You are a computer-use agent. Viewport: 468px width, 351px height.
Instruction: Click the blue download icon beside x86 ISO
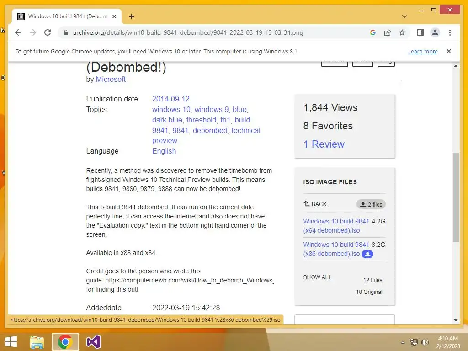[367, 254]
